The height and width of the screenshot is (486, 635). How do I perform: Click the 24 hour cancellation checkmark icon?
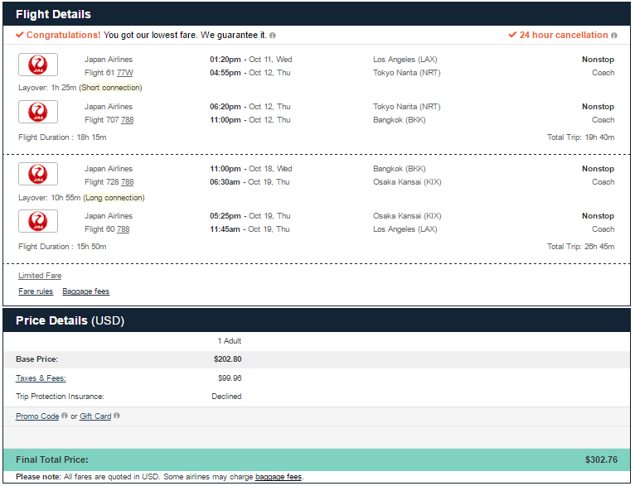[x=512, y=35]
